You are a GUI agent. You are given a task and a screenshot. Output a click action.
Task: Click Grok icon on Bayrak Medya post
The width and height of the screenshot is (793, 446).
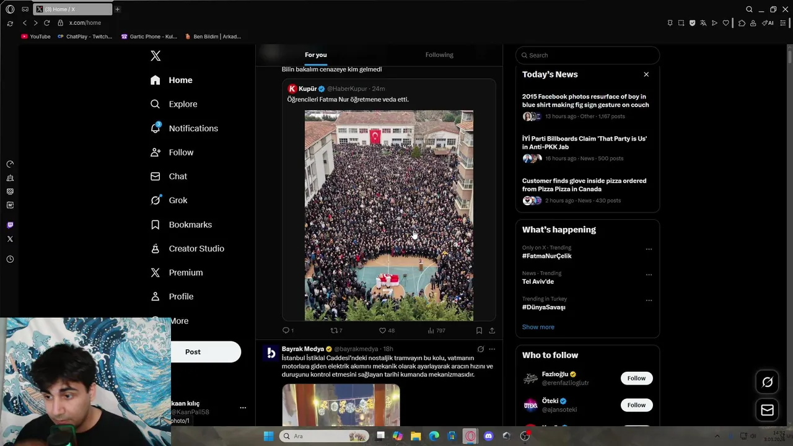click(480, 349)
